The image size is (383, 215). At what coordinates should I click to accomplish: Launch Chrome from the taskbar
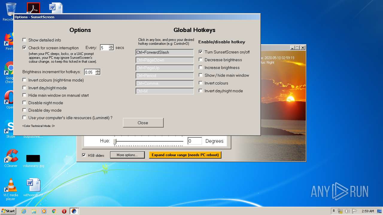pos(54,211)
